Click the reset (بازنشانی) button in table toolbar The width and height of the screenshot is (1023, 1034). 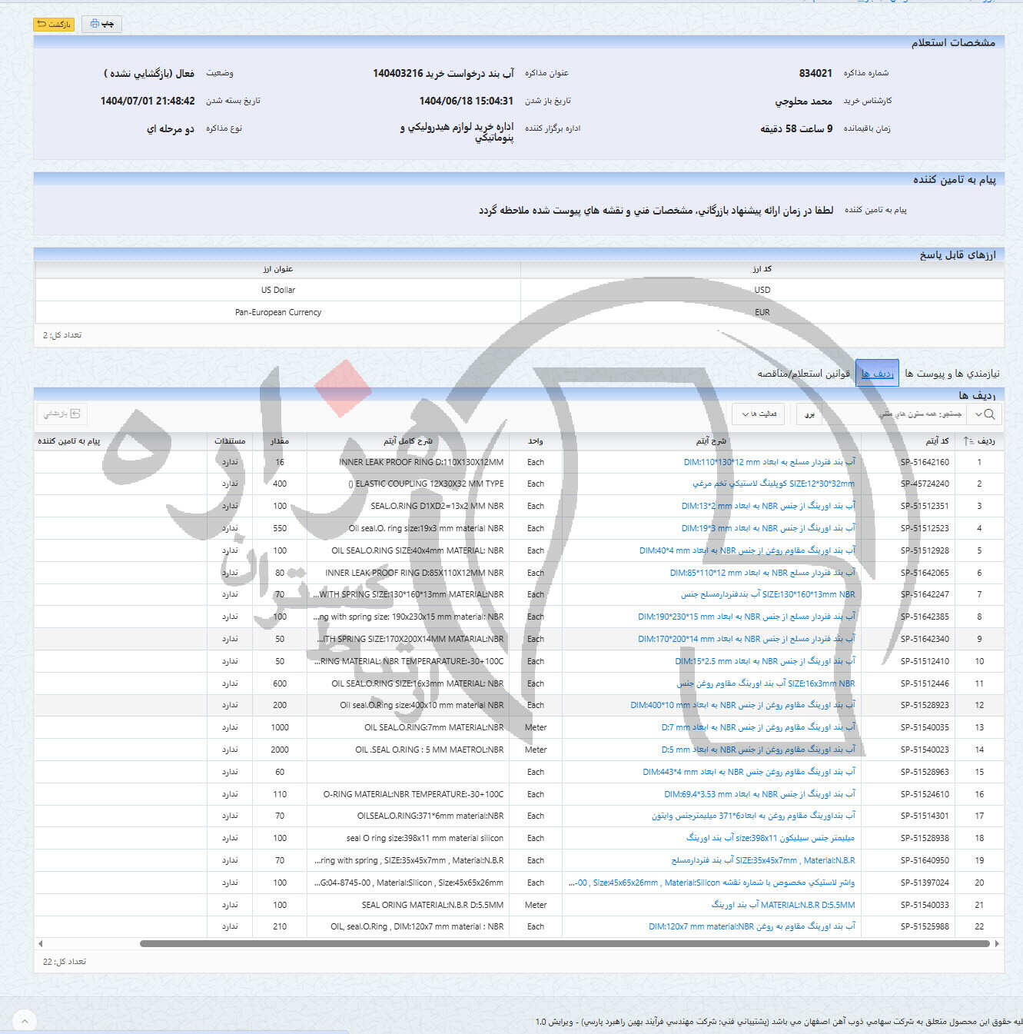click(x=61, y=414)
